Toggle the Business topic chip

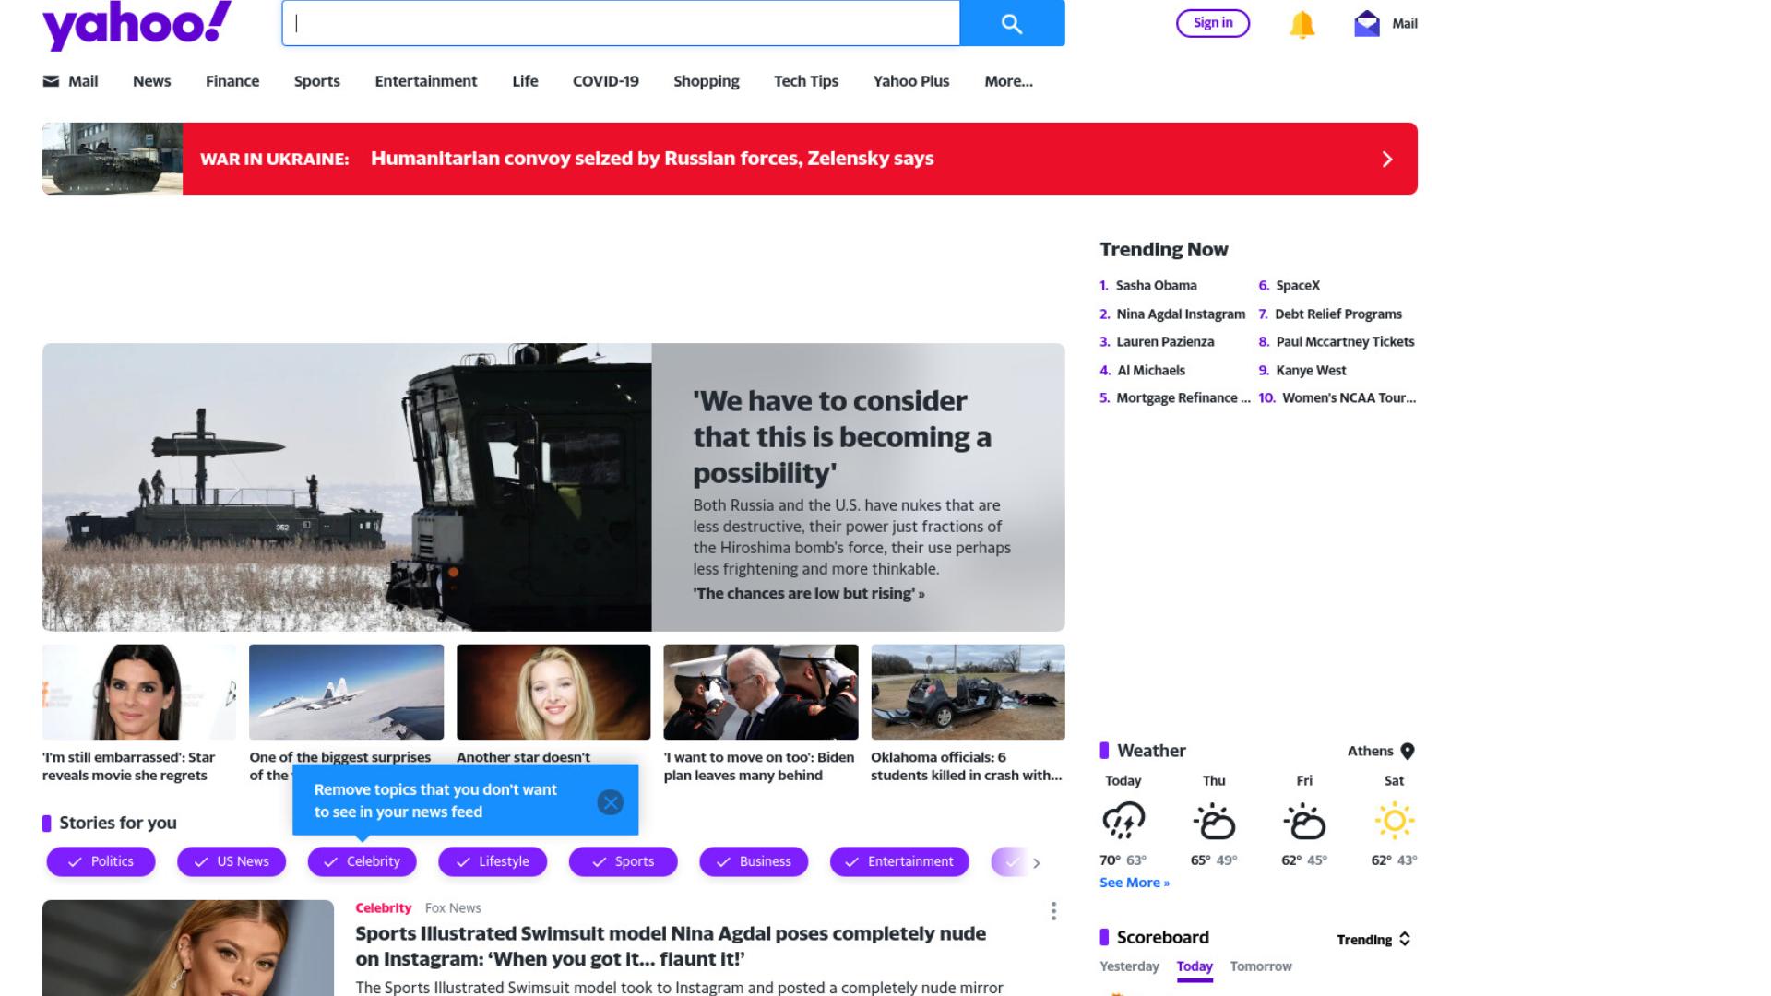754,861
